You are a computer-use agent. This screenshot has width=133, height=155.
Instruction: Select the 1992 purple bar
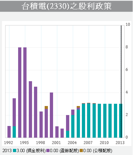pos(9,132)
